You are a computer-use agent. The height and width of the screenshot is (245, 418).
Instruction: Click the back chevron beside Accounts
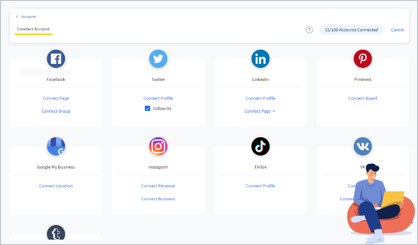pos(17,17)
